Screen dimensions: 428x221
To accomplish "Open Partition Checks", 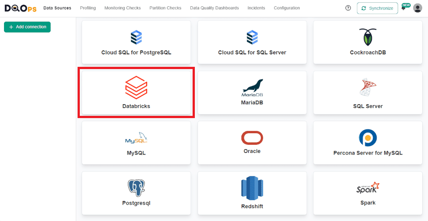I will pos(165,8).
